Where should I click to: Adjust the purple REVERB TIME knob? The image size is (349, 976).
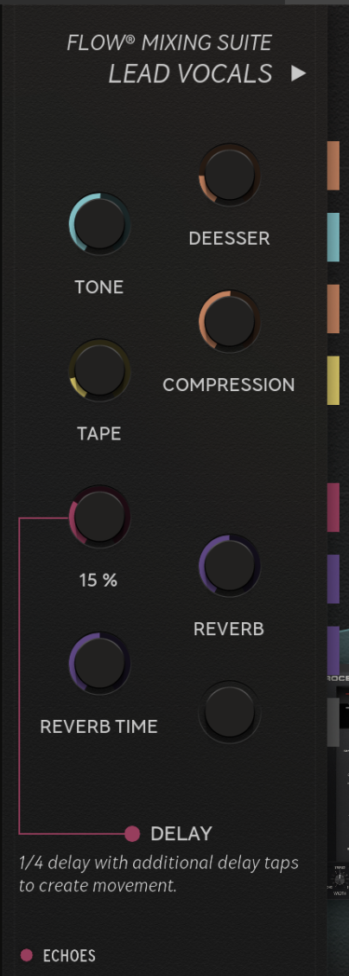99,663
